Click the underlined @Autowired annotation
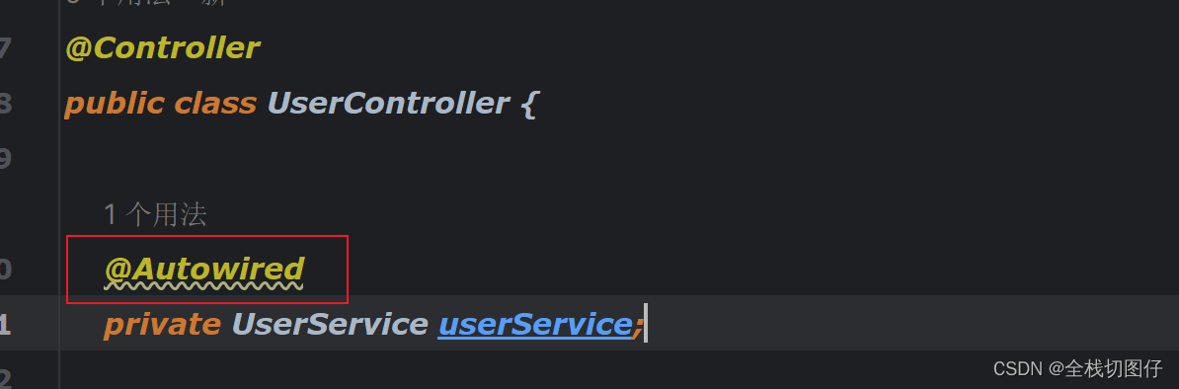Screen dimensions: 1179x389 [x=203, y=270]
